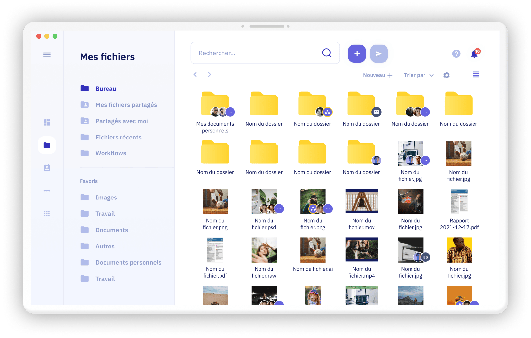Open the hamburger menu in left rail
The height and width of the screenshot is (338, 531).
[x=47, y=55]
